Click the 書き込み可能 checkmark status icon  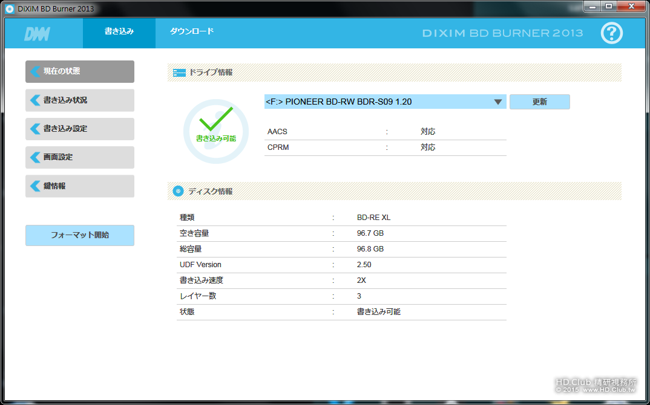pos(216,131)
